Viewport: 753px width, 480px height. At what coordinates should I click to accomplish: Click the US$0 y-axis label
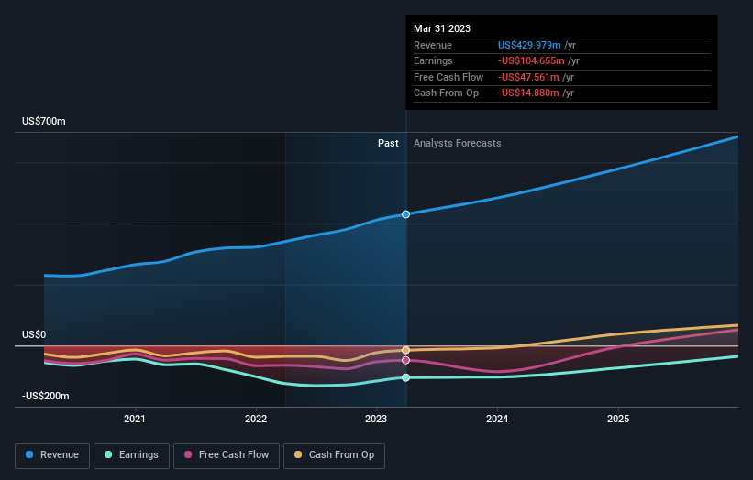[34, 334]
